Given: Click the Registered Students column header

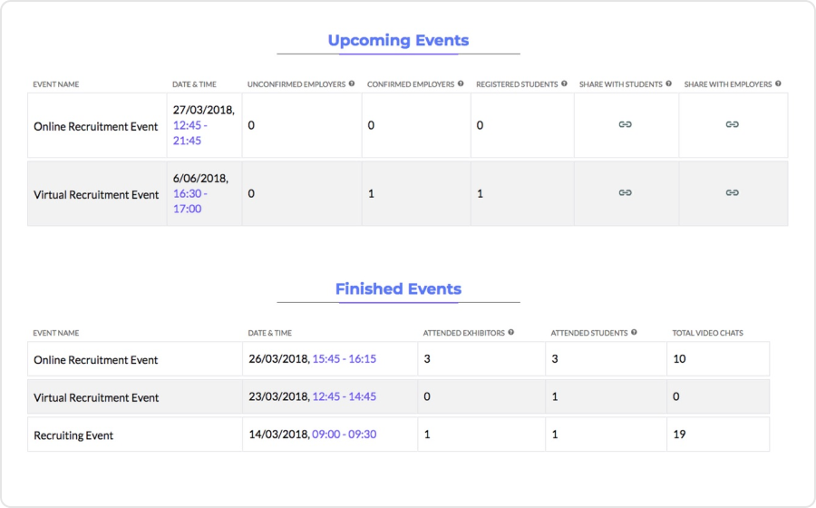Looking at the screenshot, I should coord(517,84).
